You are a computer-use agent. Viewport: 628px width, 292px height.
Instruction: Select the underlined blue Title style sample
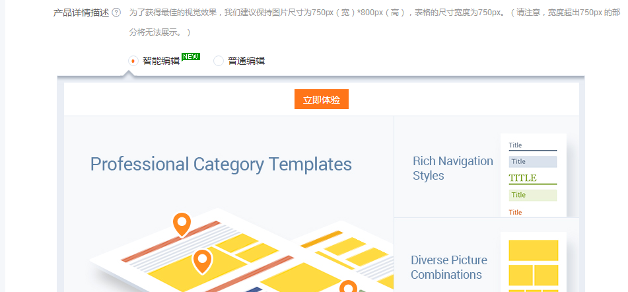(x=532, y=145)
